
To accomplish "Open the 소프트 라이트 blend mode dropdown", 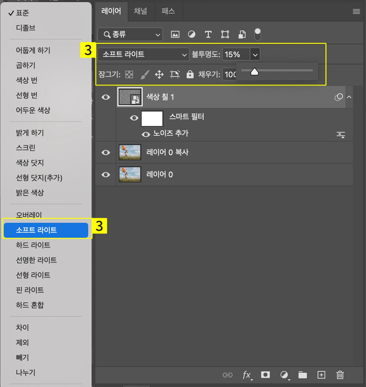I will [x=143, y=54].
